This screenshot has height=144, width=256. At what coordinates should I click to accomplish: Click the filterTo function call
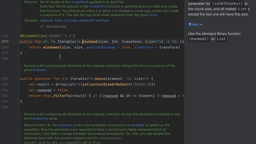click(62, 96)
